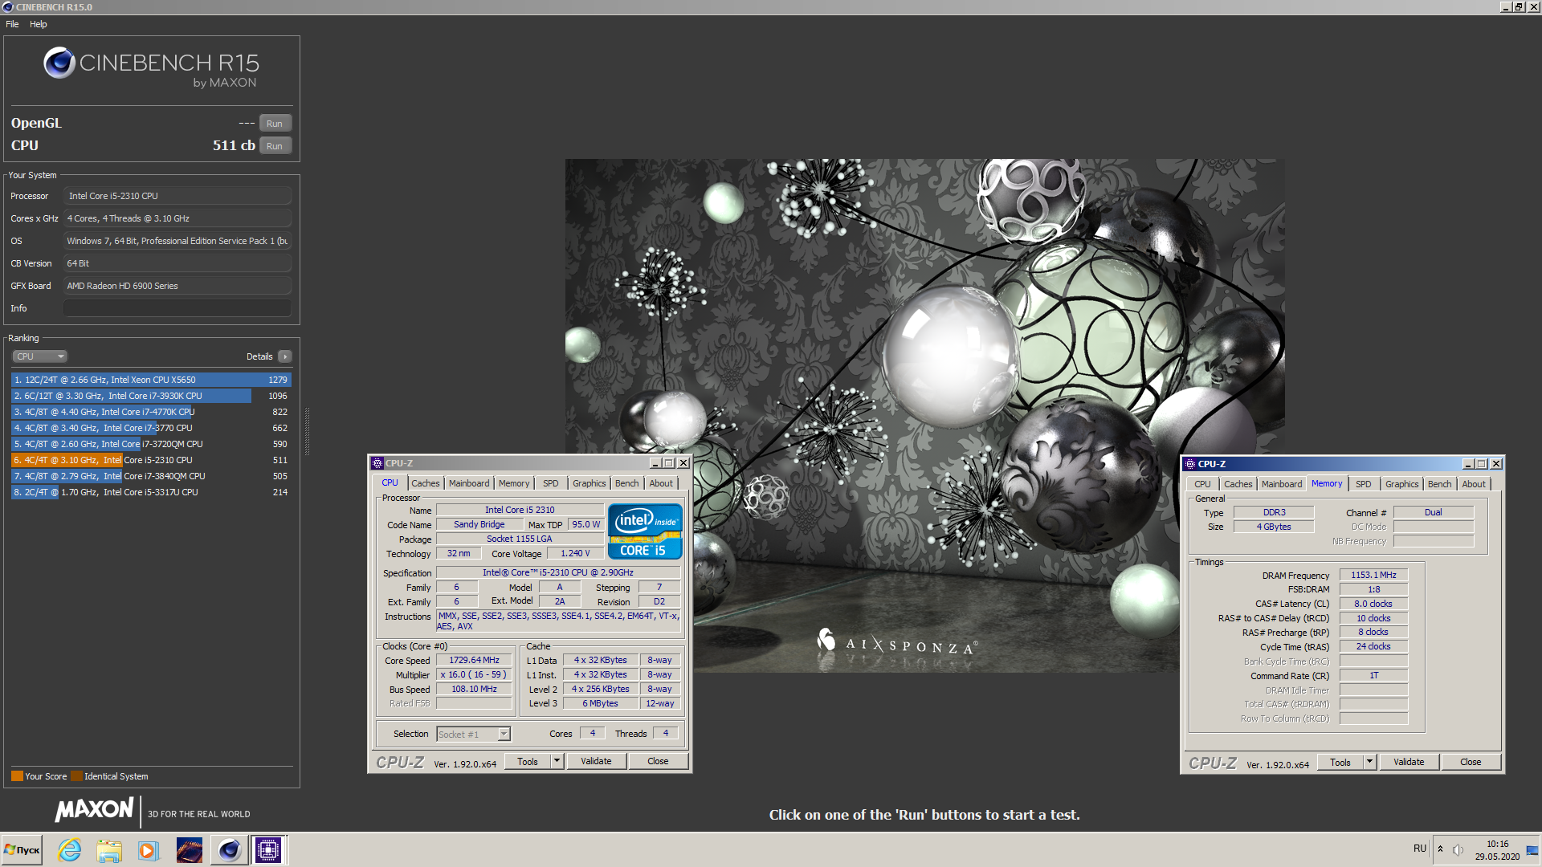
Task: Open Tools dropdown arrow in left CPU-Z
Action: (x=557, y=761)
